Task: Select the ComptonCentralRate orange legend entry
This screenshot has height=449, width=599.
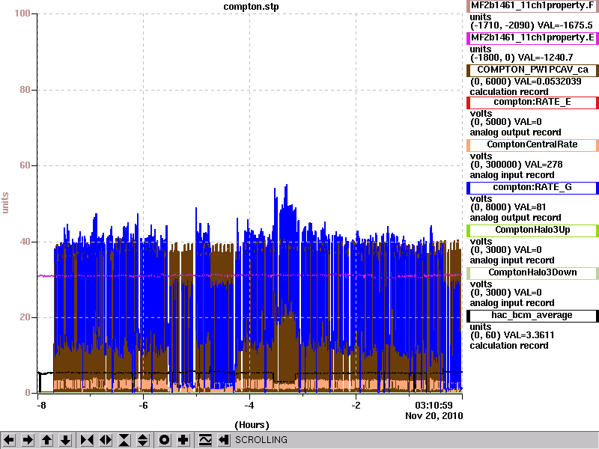Action: (532, 144)
